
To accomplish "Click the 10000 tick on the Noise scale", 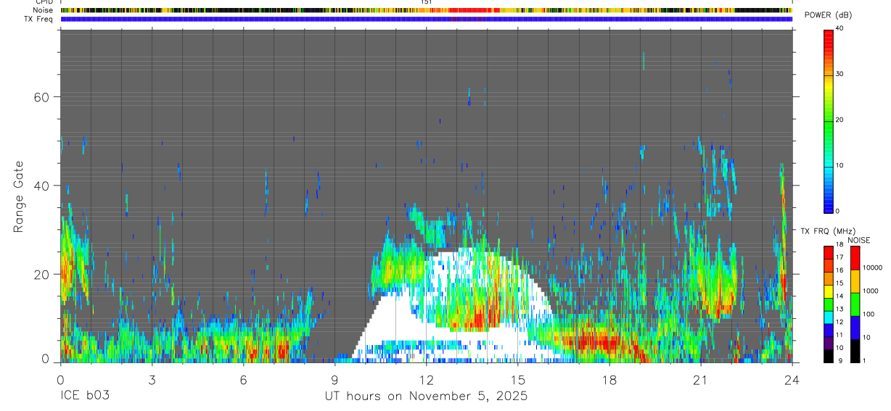I will (873, 267).
